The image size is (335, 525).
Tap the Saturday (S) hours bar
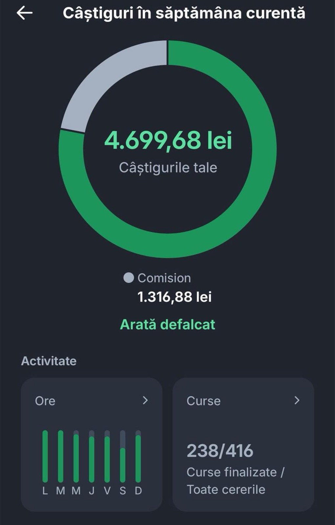[123, 464]
